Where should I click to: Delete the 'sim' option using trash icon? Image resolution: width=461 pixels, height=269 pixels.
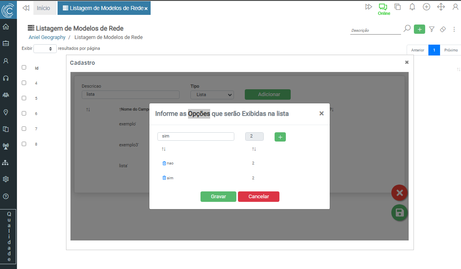[x=164, y=178]
